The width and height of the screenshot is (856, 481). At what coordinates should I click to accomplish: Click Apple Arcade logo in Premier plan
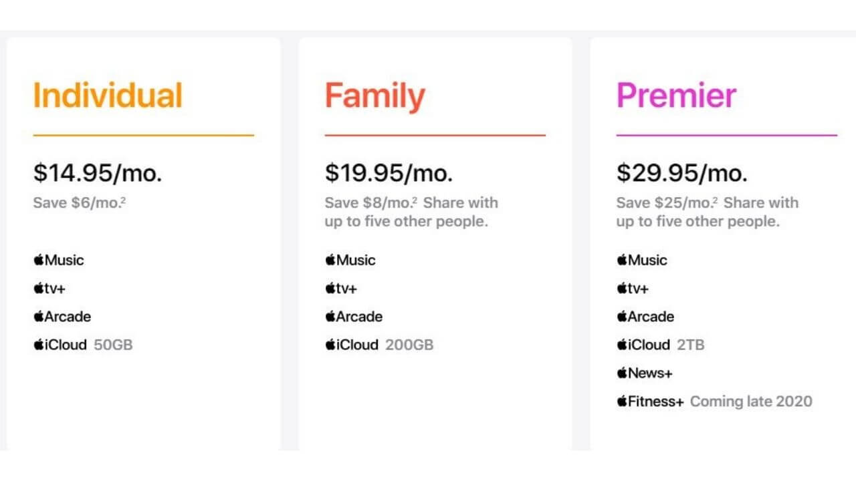click(645, 317)
